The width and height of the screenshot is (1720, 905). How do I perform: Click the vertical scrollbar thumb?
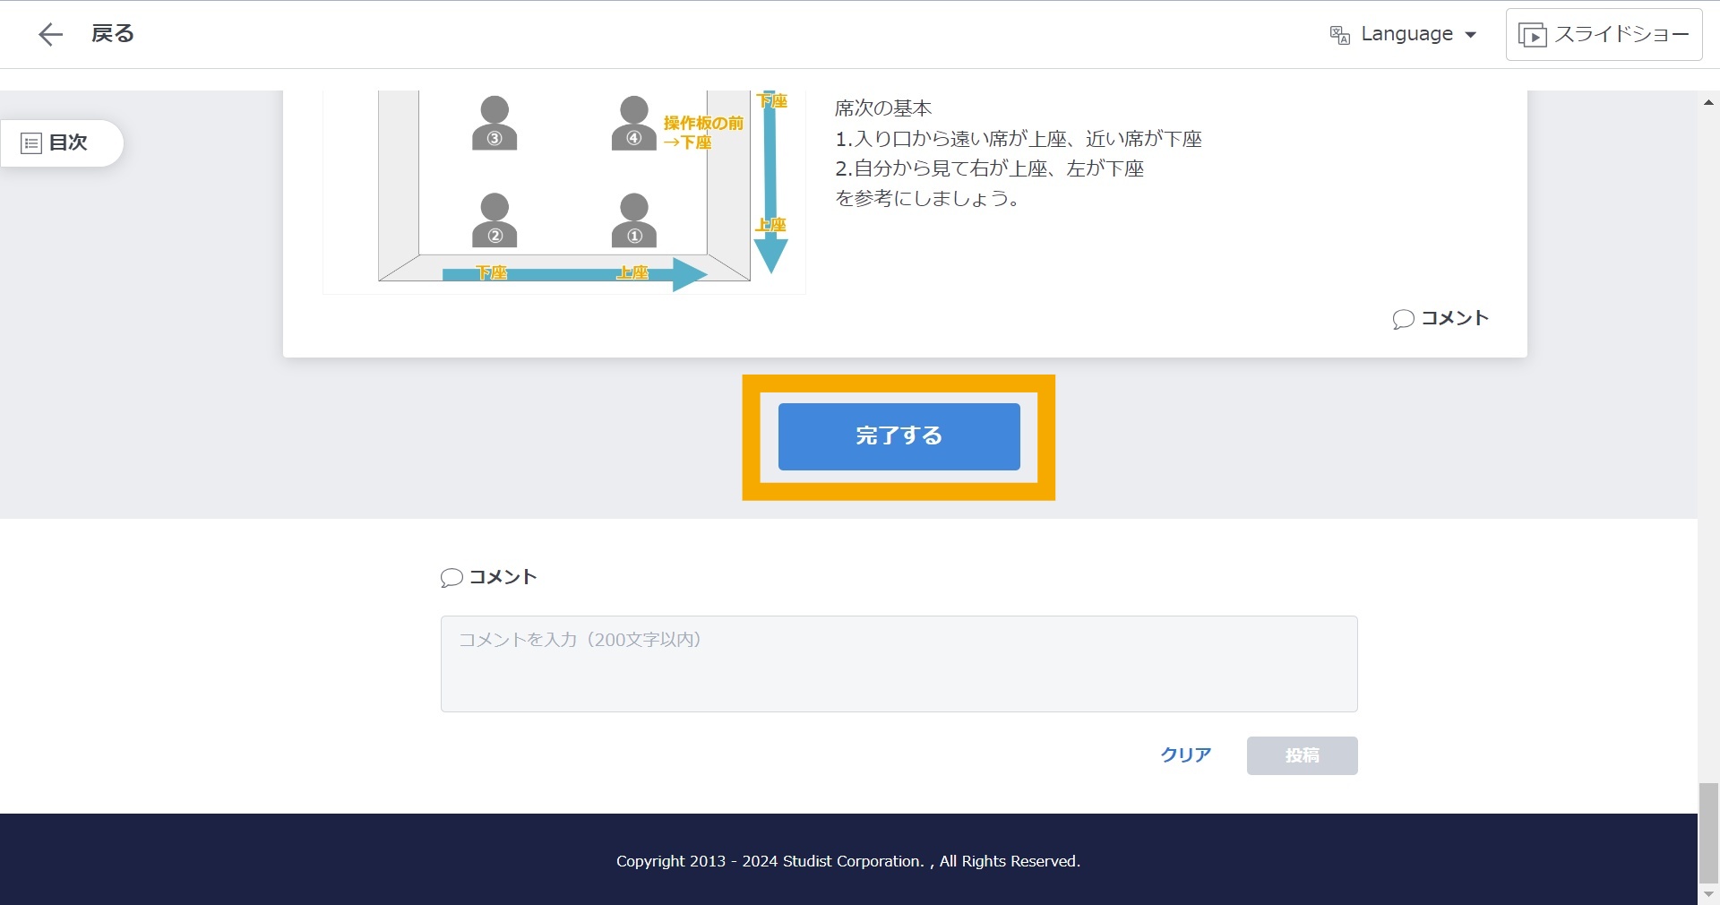point(1708,832)
